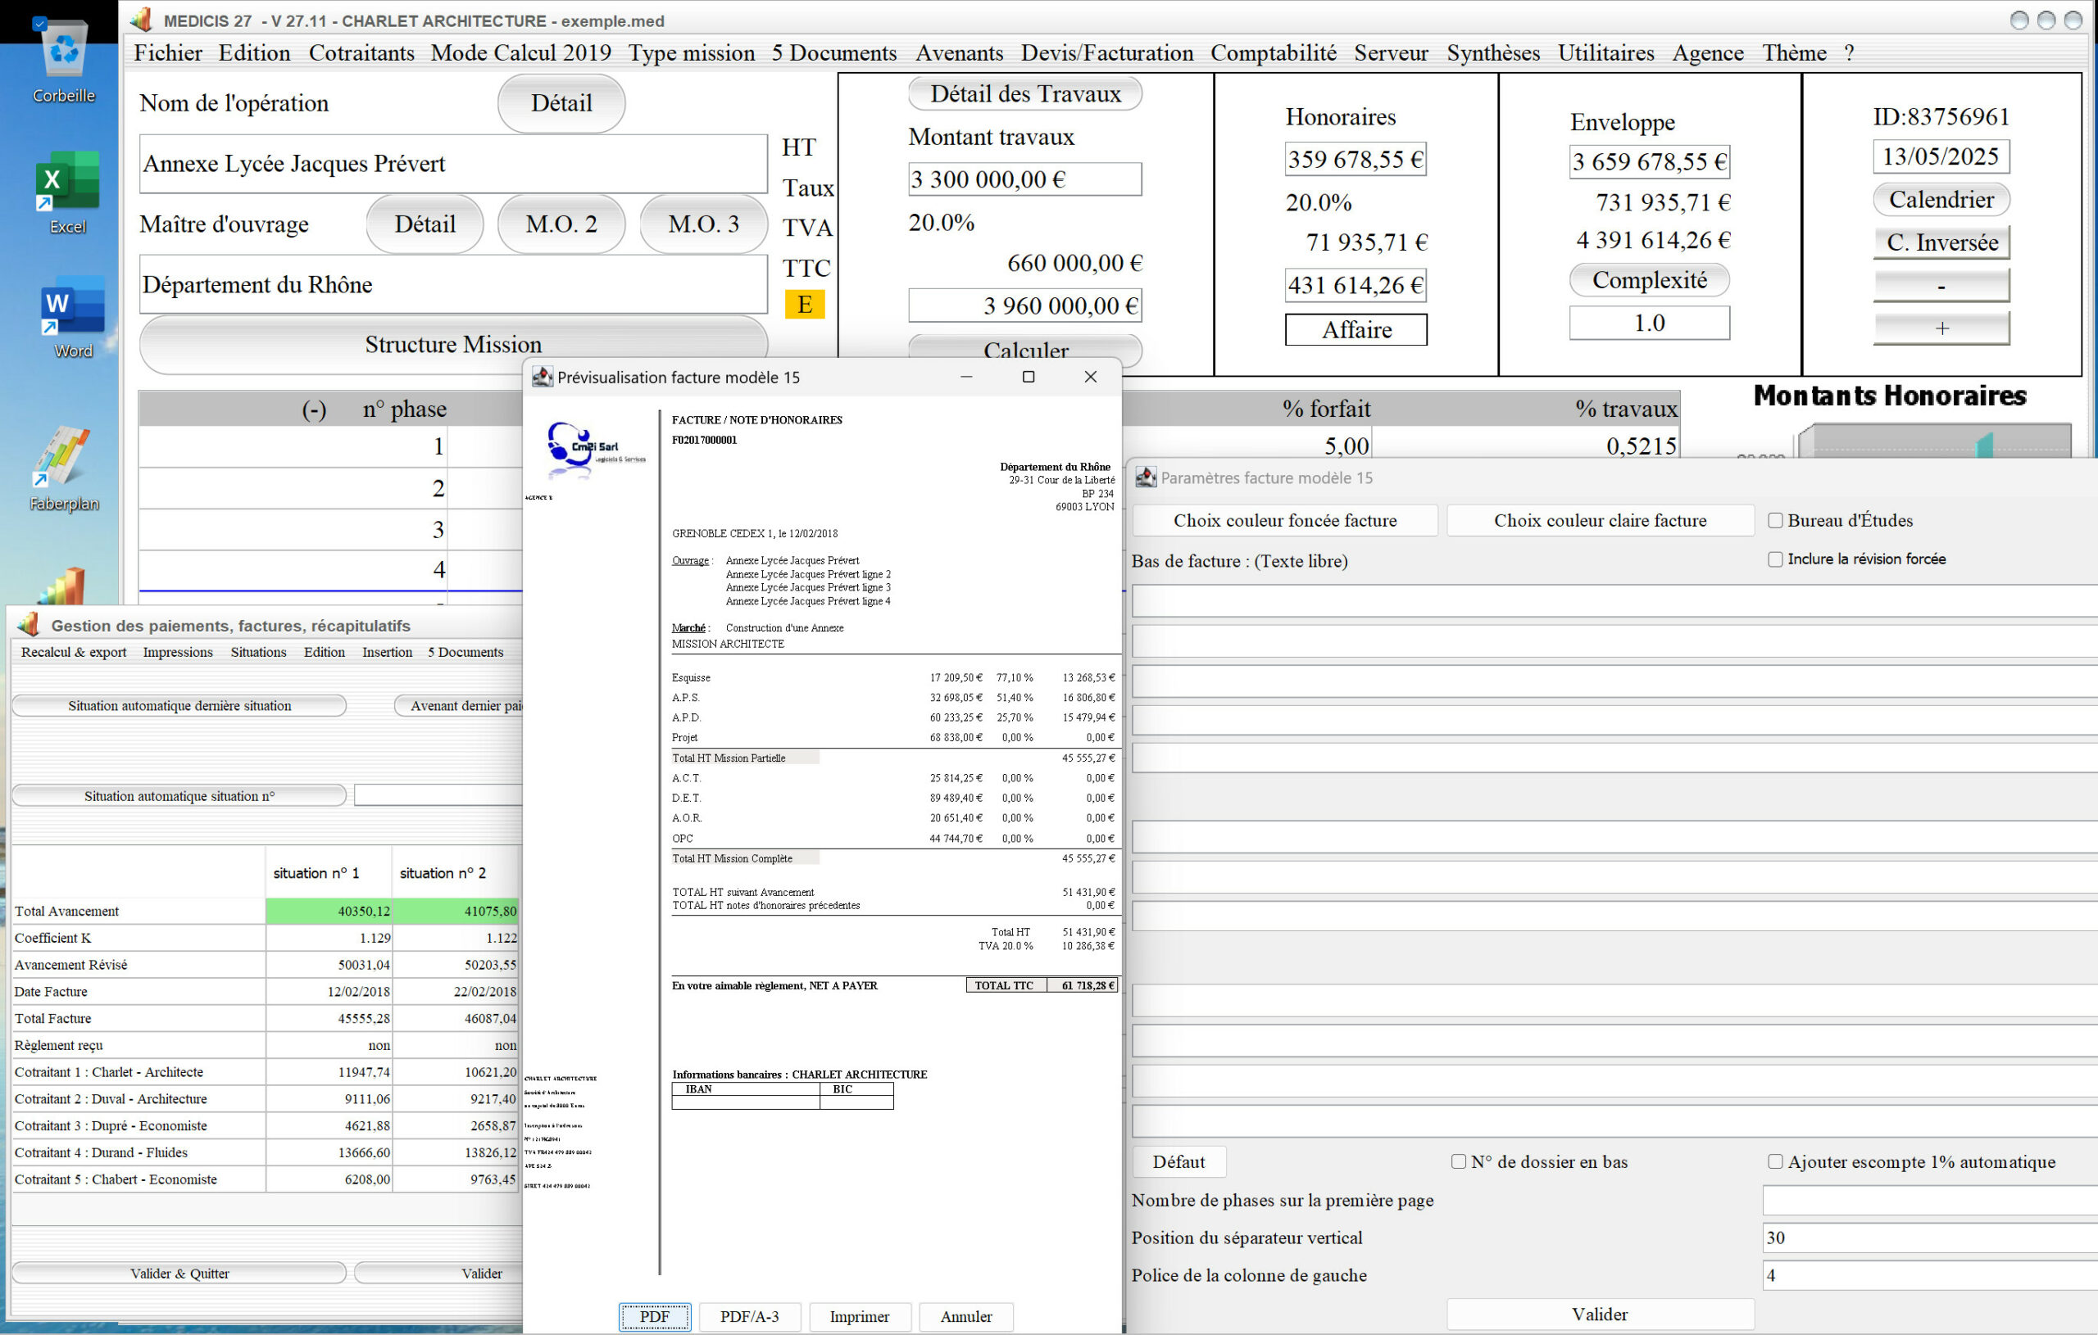Click the Calculer button
The height and width of the screenshot is (1335, 2098).
[x=1024, y=350]
